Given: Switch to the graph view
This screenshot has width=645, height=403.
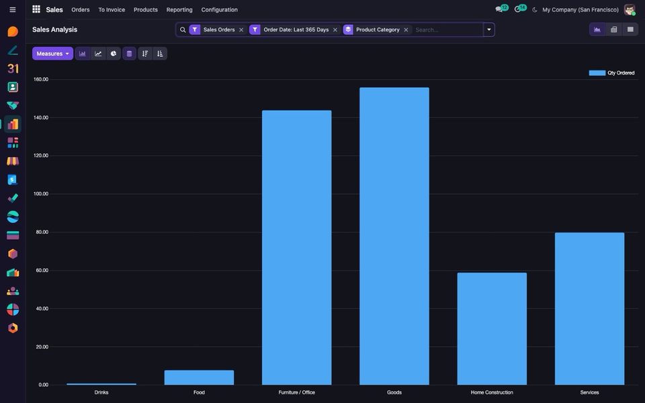Looking at the screenshot, I should tap(597, 30).
